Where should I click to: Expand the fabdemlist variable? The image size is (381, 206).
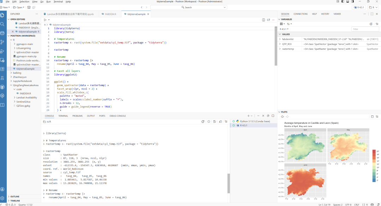280,39
